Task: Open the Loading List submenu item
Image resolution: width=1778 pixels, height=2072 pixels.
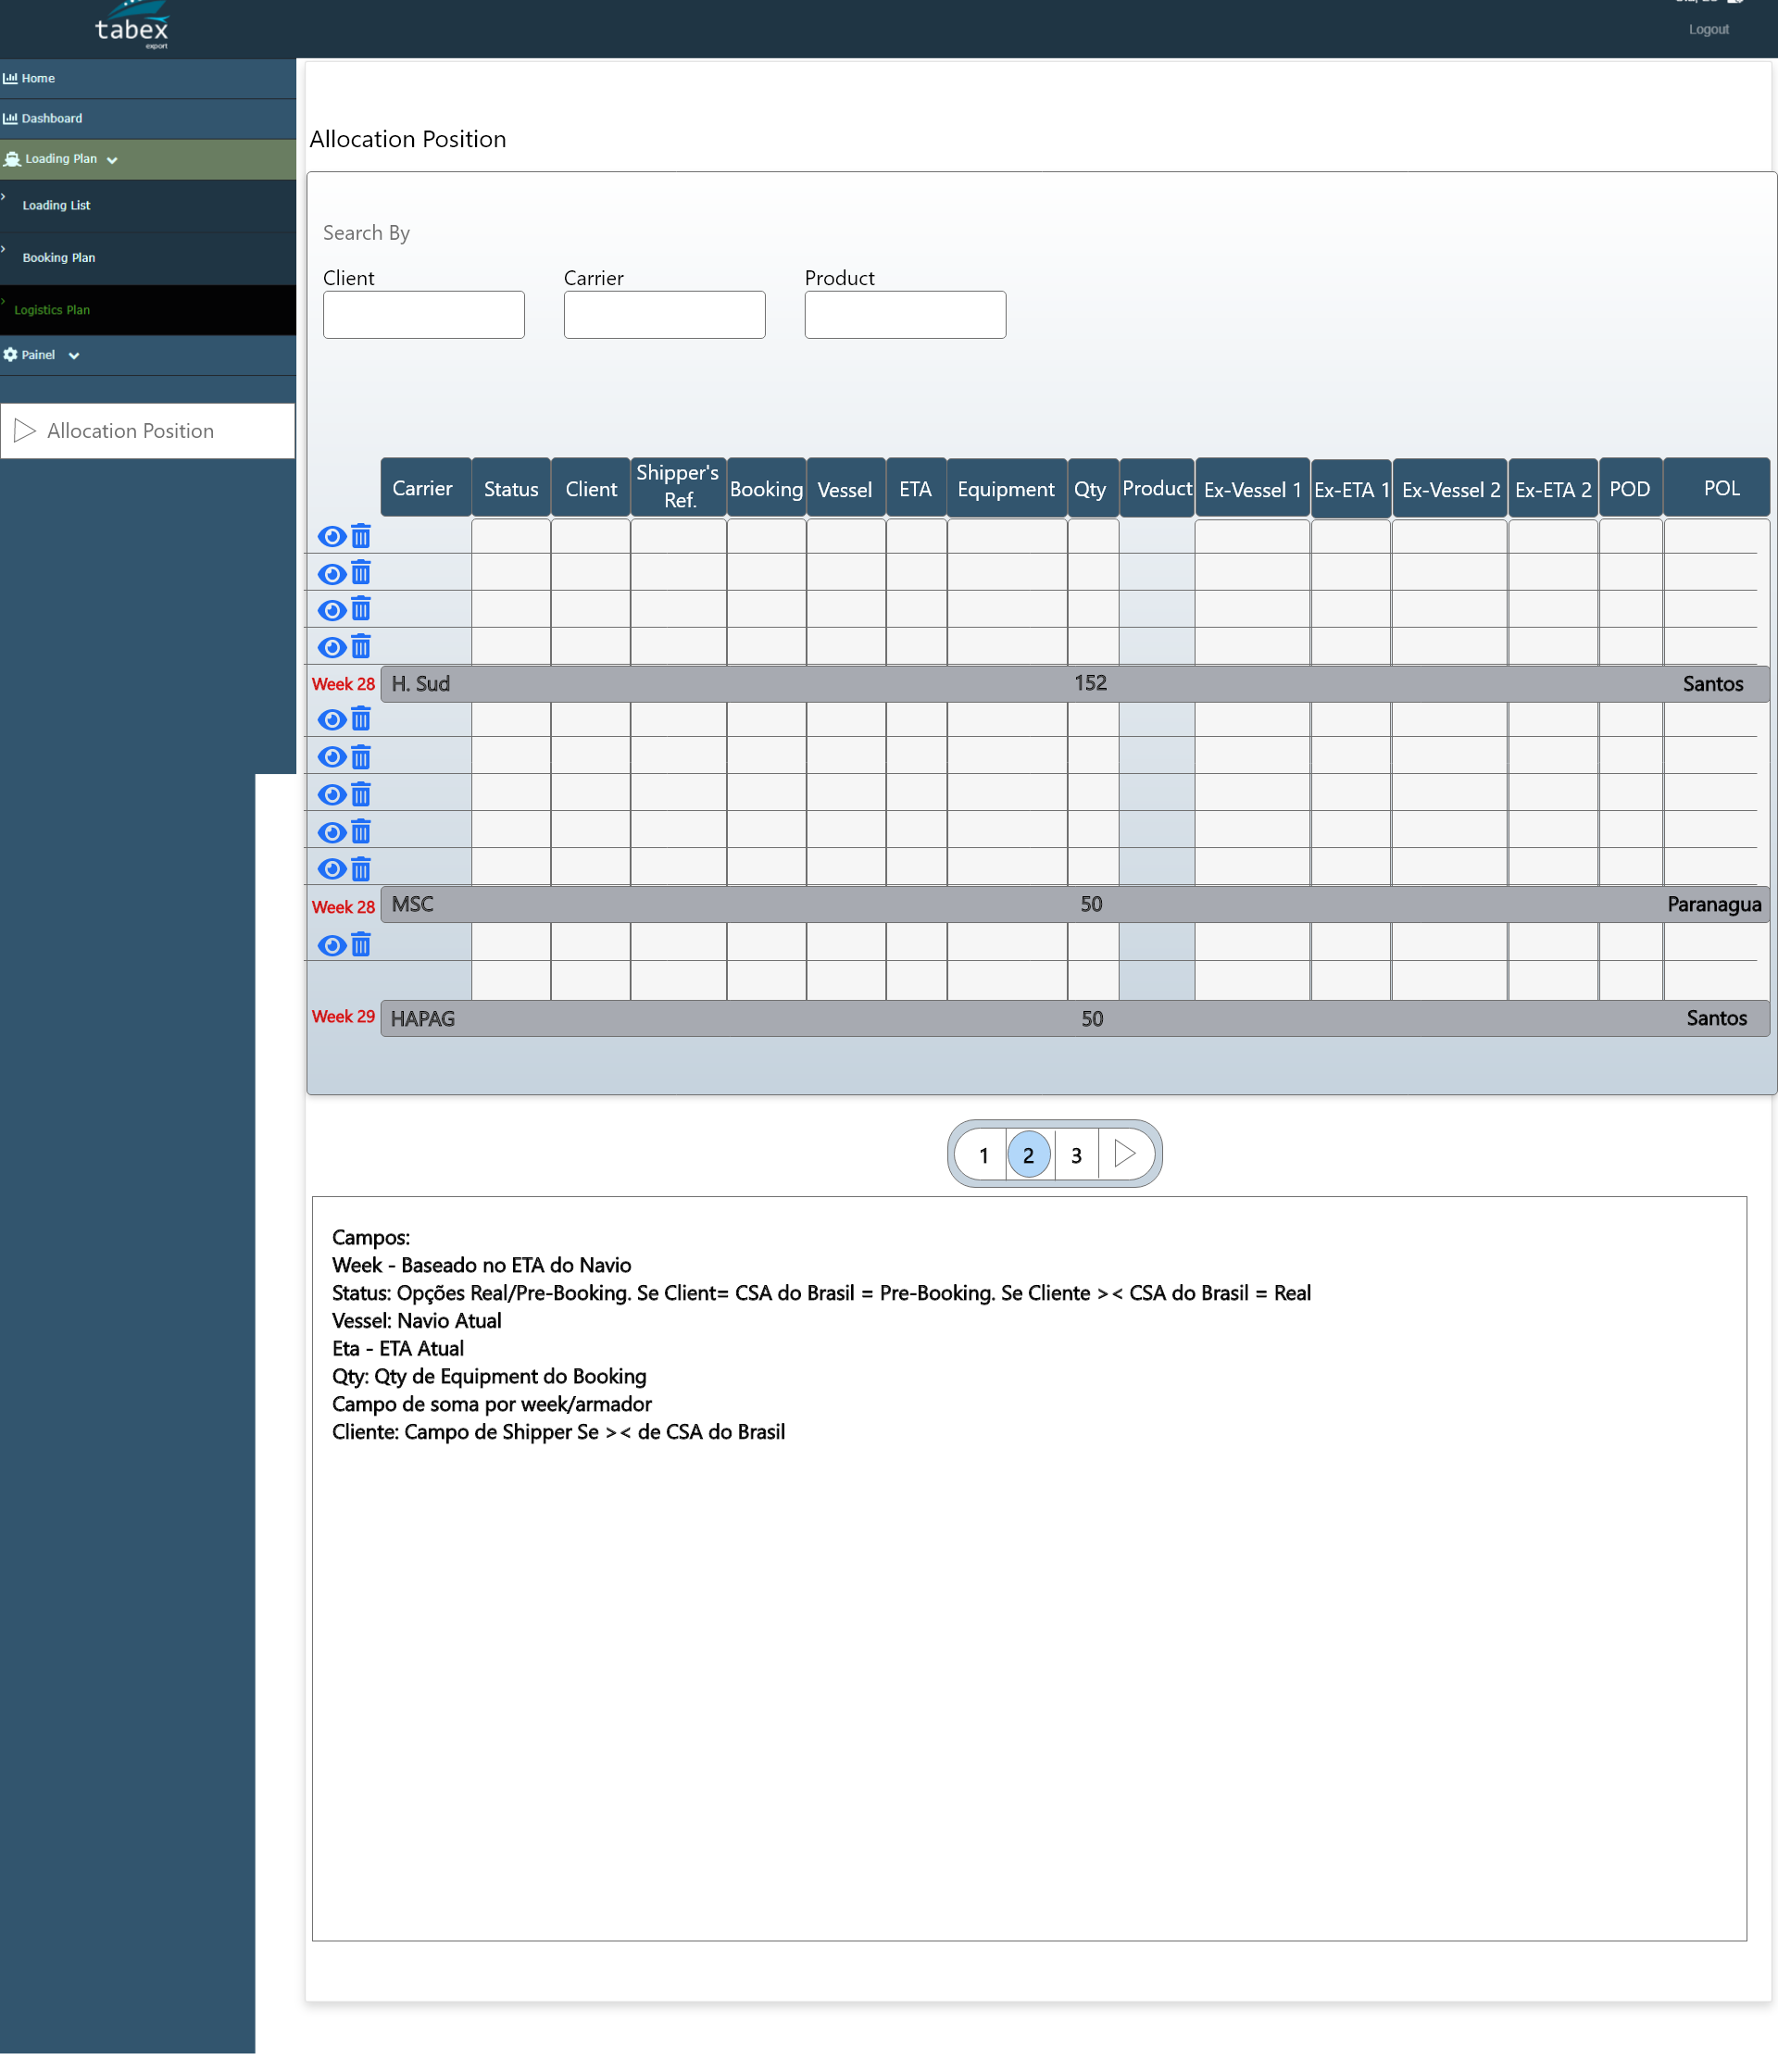Action: [56, 205]
